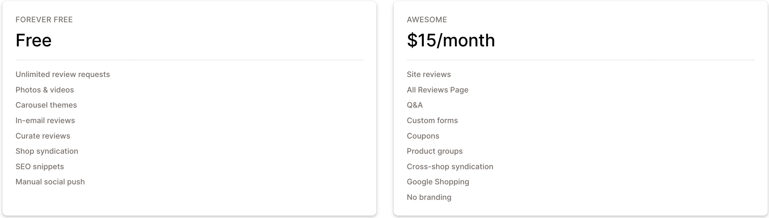Select "Photos & videos" in Free plan
Image resolution: width=769 pixels, height=218 pixels.
44,90
